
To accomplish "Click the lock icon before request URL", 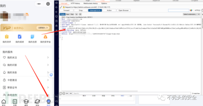I will 64,7.
